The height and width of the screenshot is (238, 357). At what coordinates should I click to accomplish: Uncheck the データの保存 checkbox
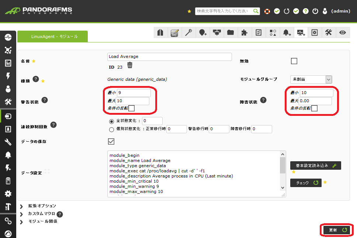pyautogui.click(x=111, y=141)
